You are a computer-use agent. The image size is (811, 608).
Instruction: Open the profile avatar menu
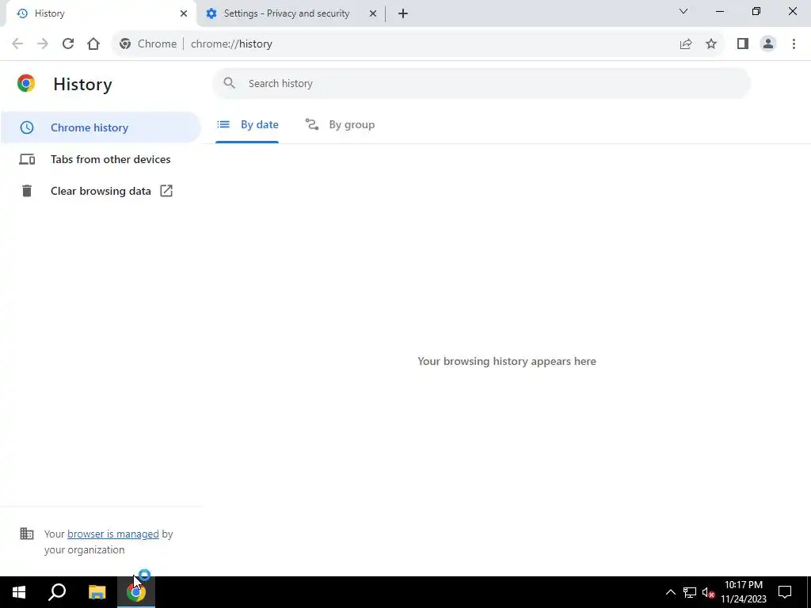point(768,44)
